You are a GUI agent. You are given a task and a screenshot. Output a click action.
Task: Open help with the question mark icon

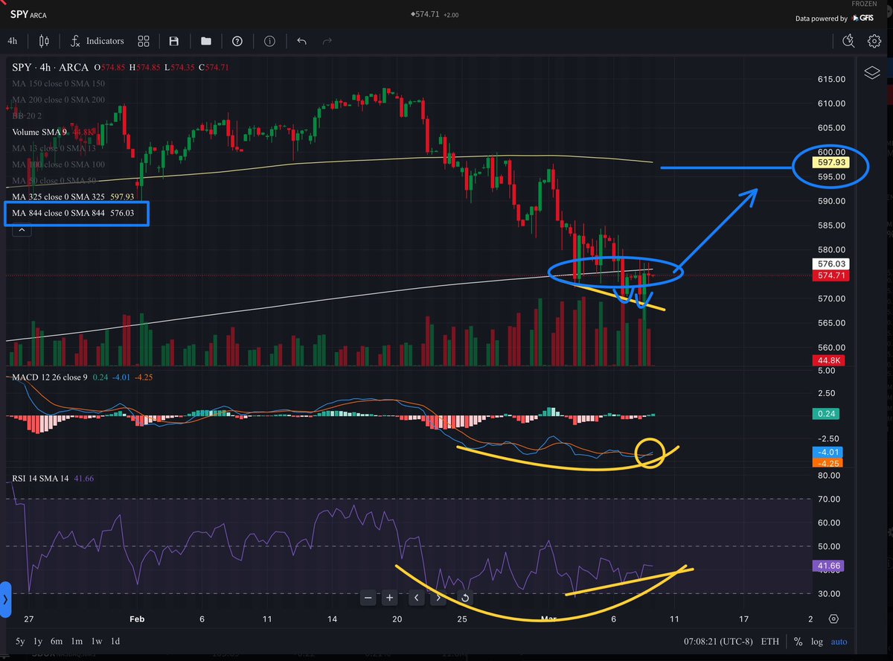[x=237, y=42]
